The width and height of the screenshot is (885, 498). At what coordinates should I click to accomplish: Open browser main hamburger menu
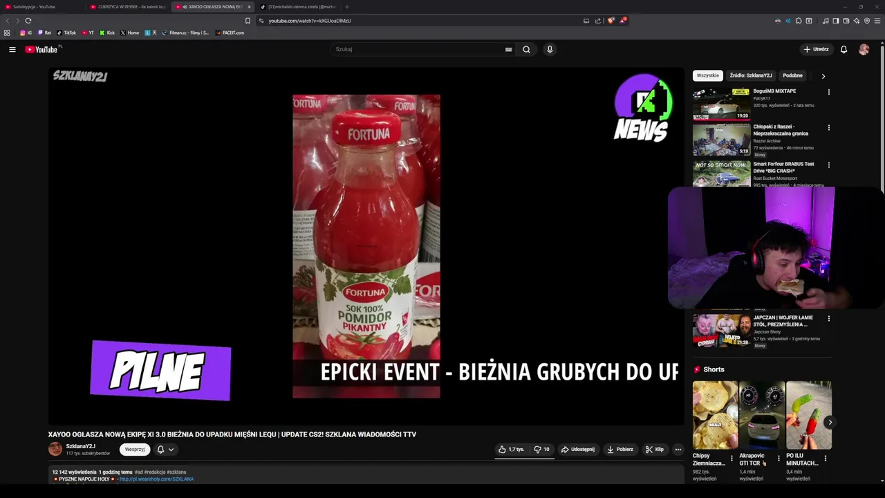pyautogui.click(x=877, y=21)
